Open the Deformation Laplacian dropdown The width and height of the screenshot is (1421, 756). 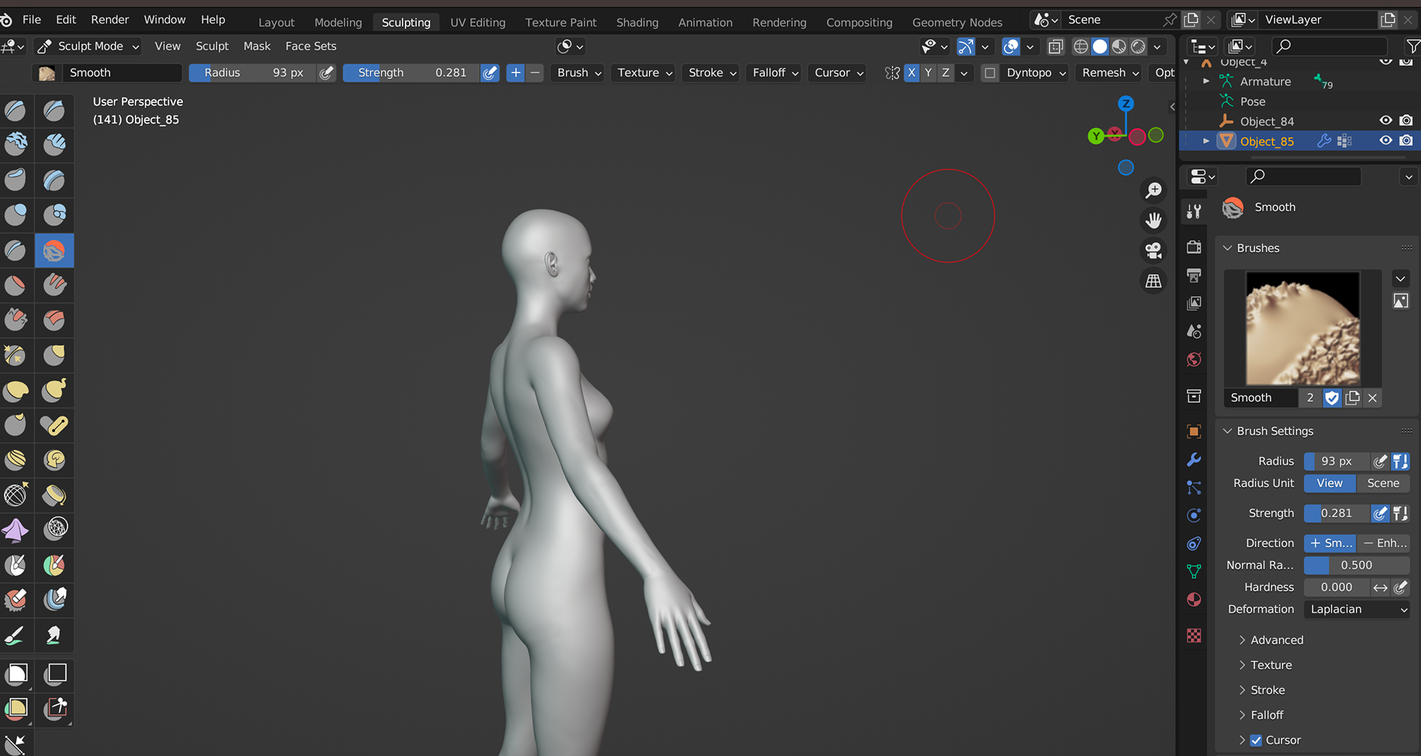(1357, 609)
